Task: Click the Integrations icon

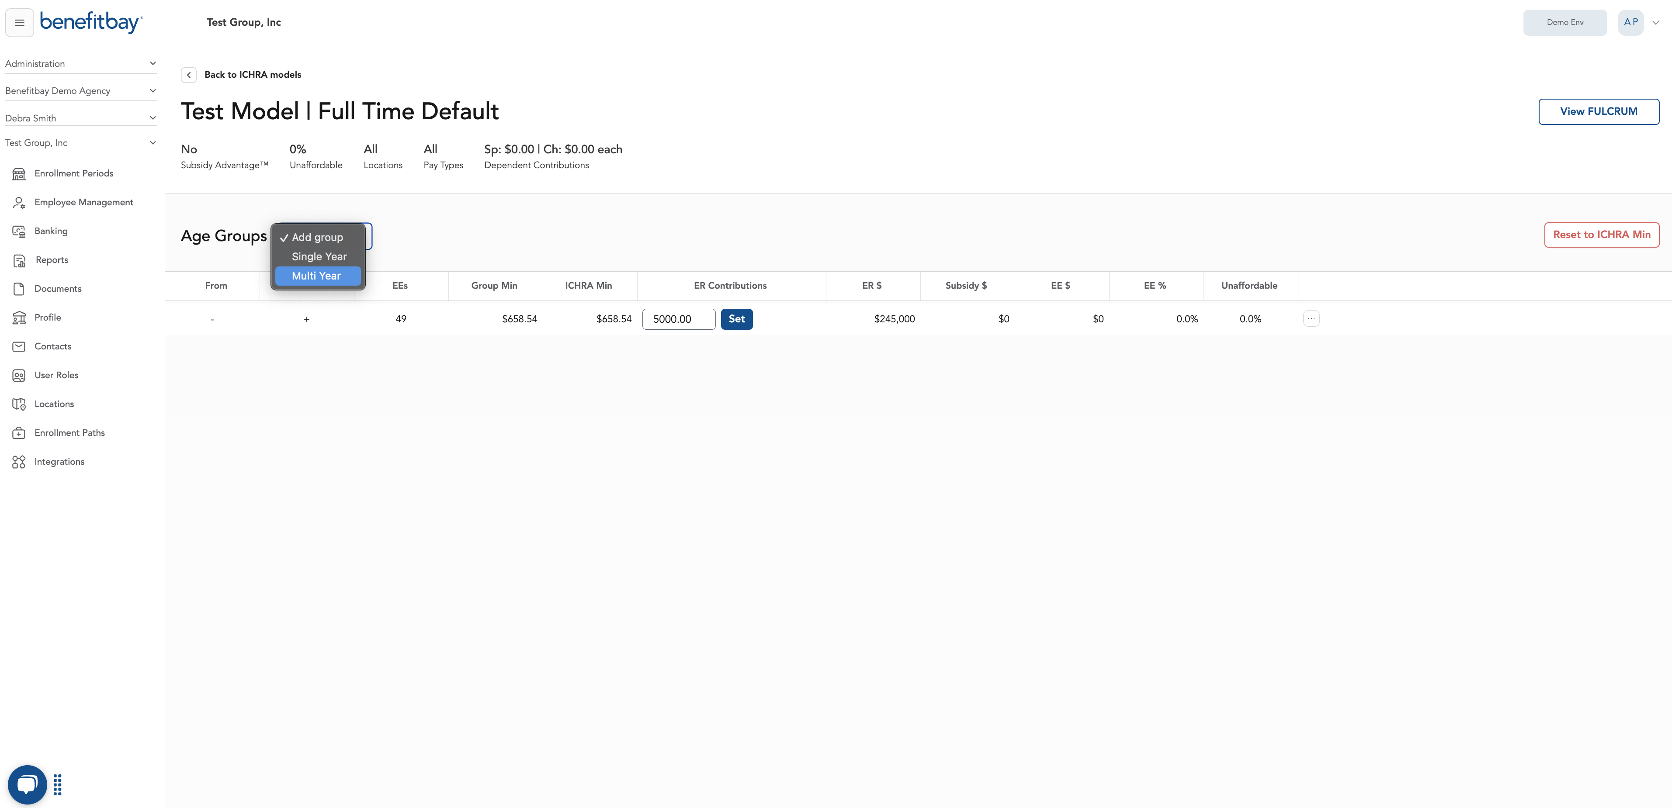Action: click(x=19, y=462)
